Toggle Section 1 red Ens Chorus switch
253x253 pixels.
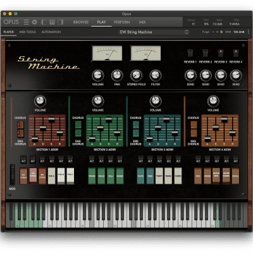[20, 133]
